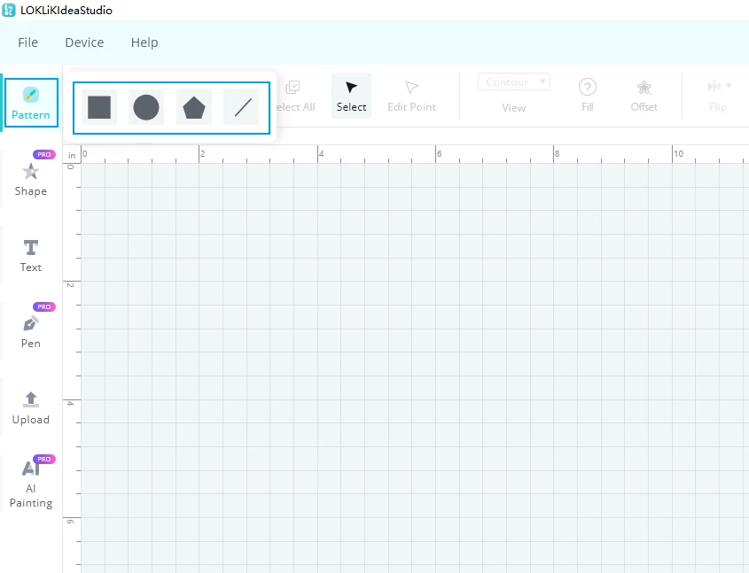Open the Upload tool

pyautogui.click(x=31, y=408)
